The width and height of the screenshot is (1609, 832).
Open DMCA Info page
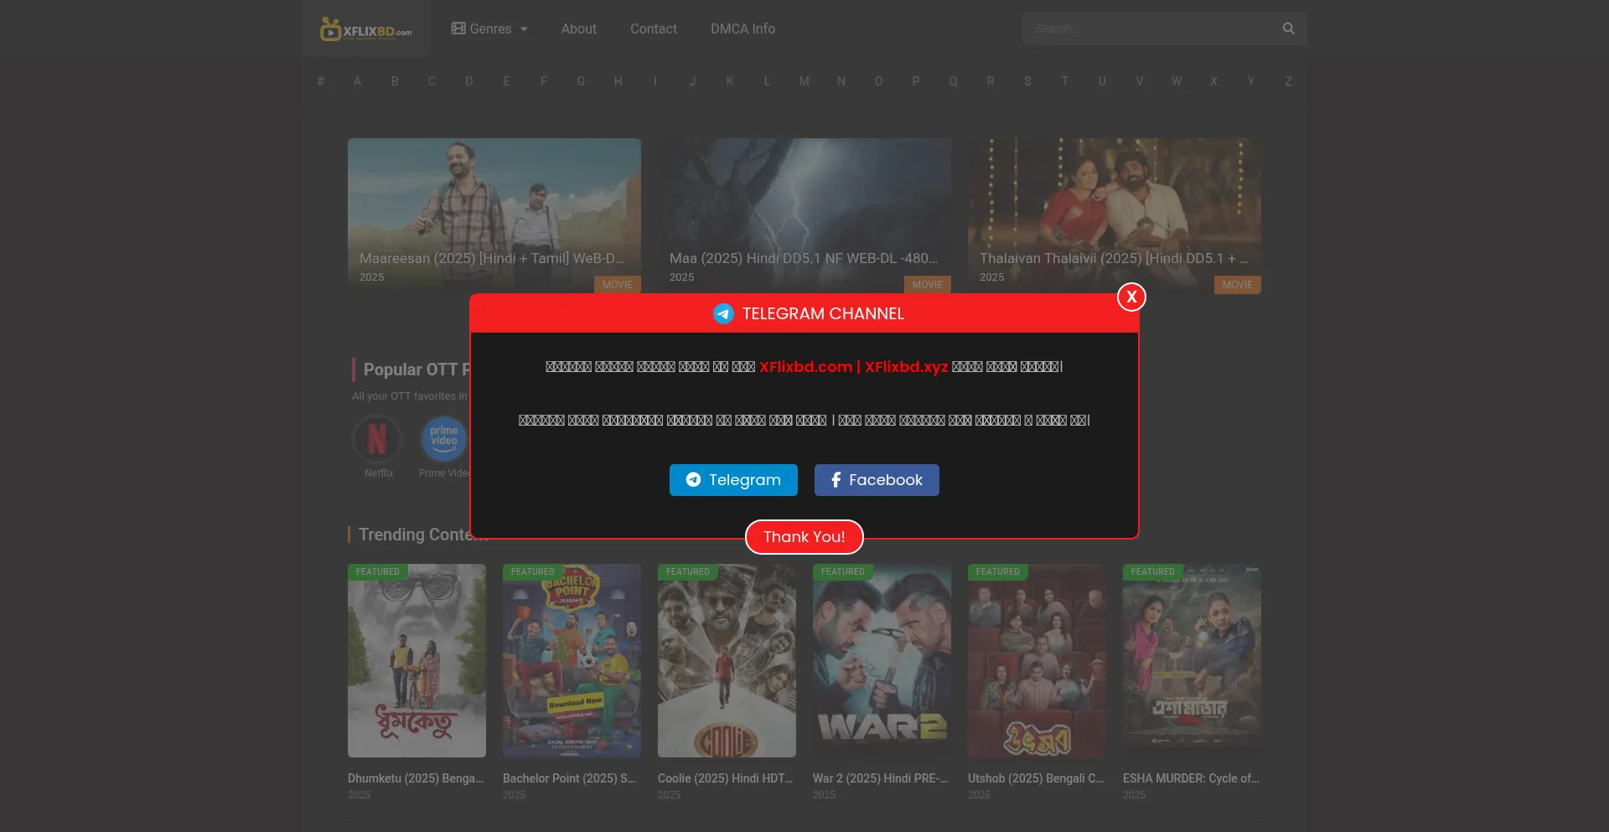click(742, 28)
